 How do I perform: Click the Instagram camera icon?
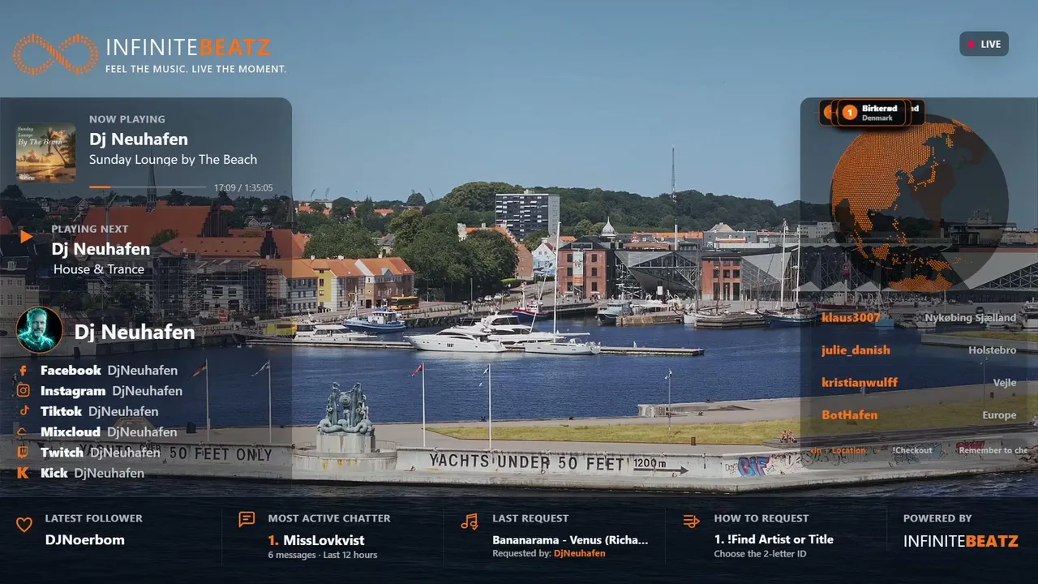click(x=24, y=391)
